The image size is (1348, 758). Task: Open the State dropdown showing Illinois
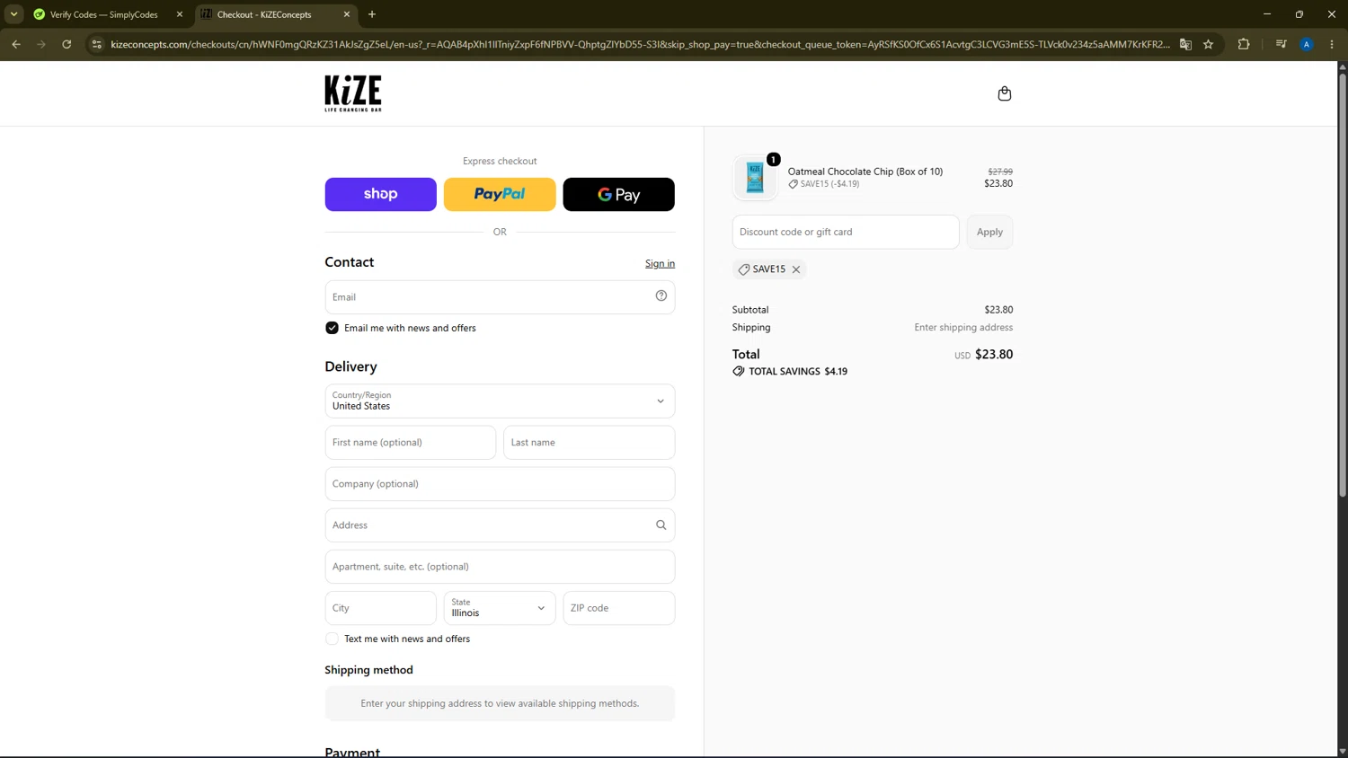[x=500, y=608]
